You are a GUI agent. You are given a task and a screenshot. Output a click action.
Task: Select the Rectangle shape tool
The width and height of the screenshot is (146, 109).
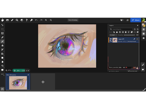tap(2, 58)
